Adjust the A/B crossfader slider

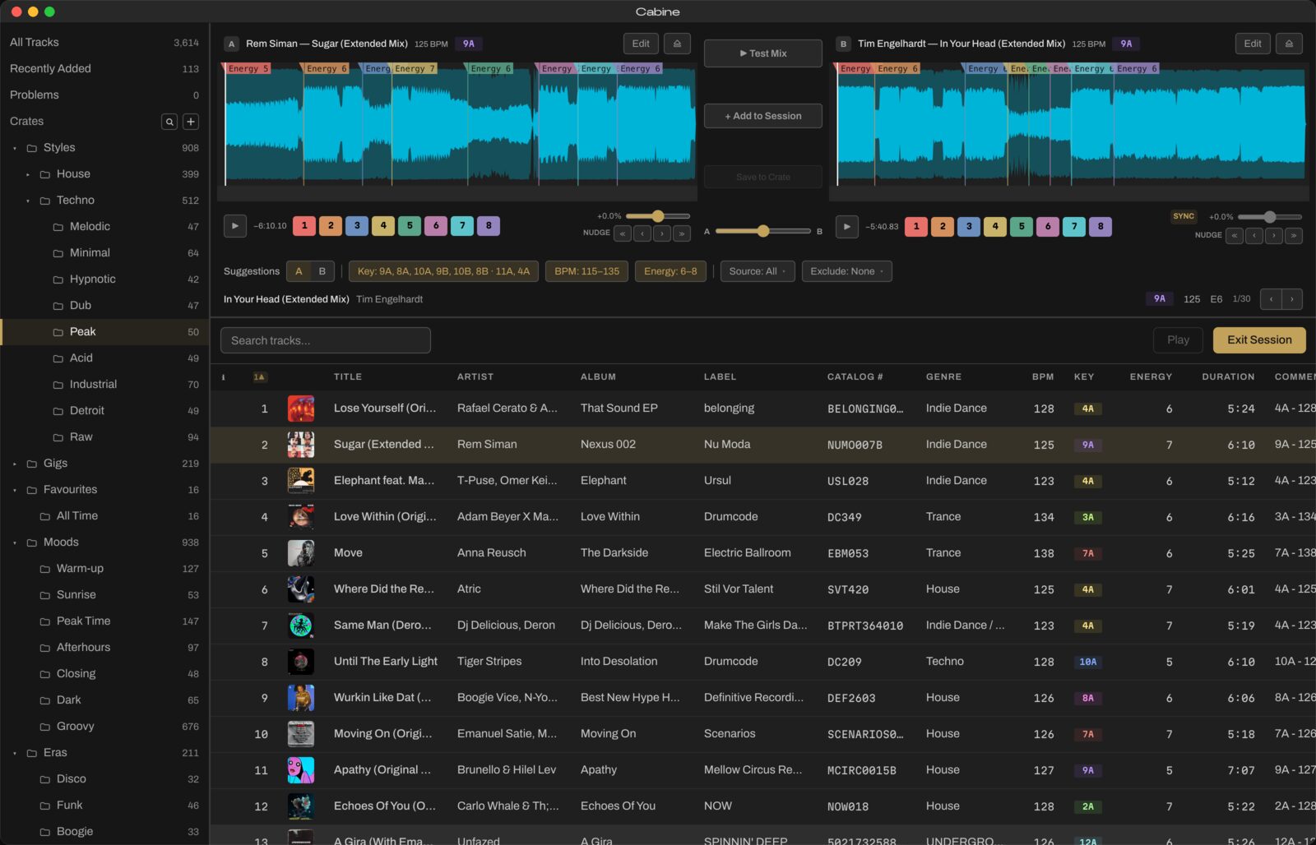tap(763, 231)
